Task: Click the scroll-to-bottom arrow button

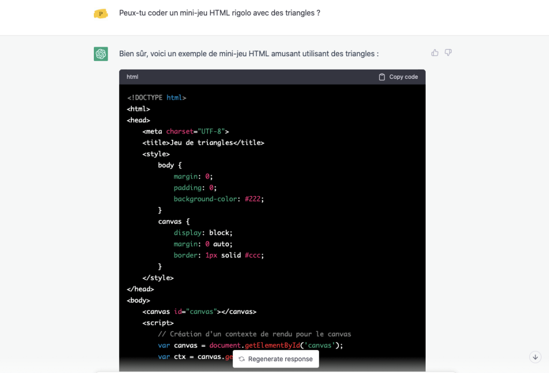Action: tap(535, 357)
